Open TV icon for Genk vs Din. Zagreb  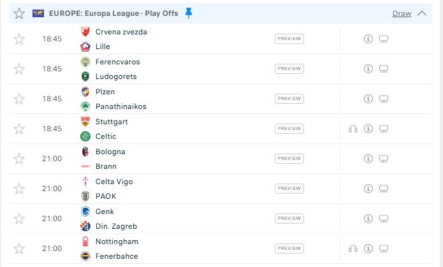pyautogui.click(x=383, y=219)
